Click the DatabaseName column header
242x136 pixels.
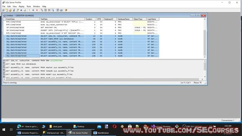click(125, 19)
